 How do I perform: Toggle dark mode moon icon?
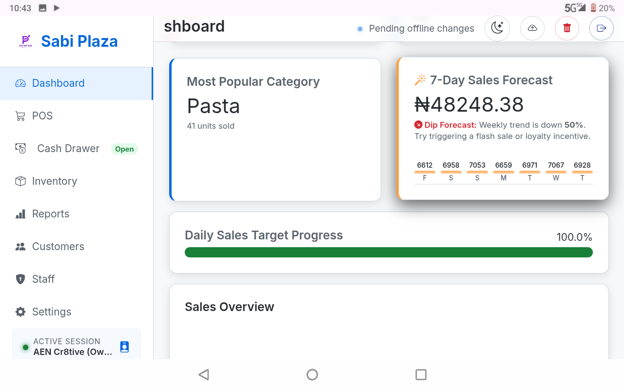[x=497, y=28]
